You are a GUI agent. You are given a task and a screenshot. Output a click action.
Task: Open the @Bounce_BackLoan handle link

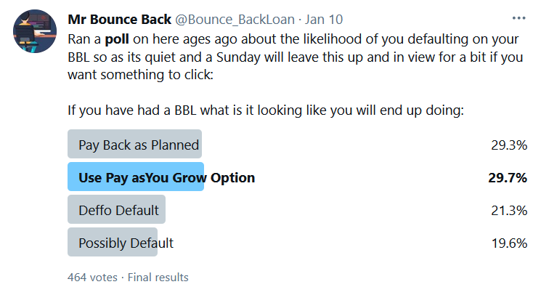click(235, 20)
